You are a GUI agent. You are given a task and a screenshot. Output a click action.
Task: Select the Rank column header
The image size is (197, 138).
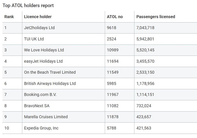9,17
